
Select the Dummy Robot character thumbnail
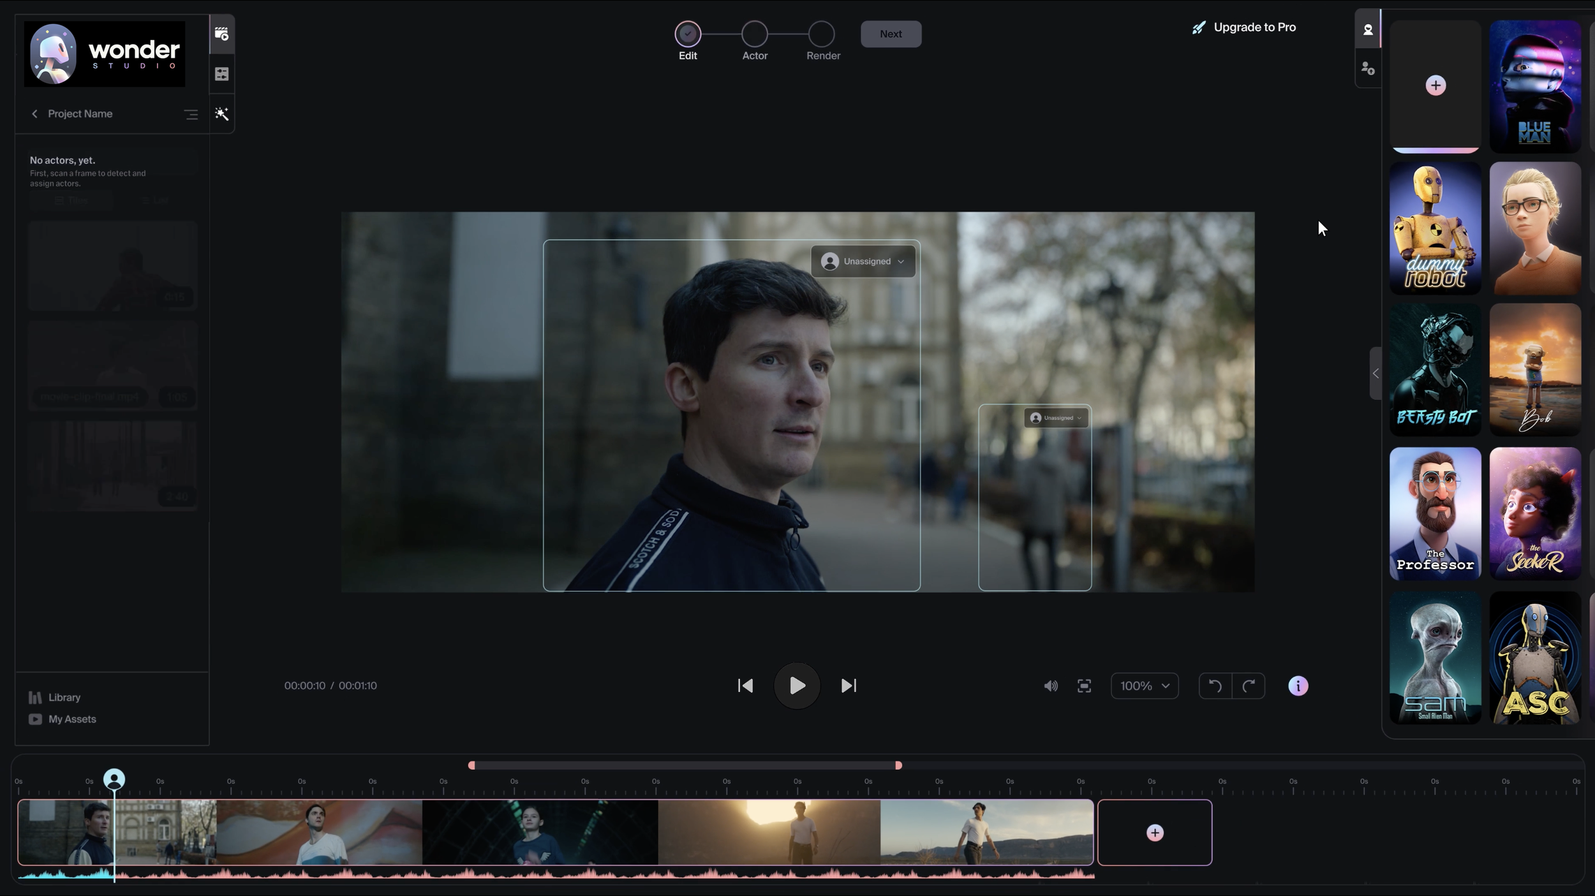(x=1435, y=228)
